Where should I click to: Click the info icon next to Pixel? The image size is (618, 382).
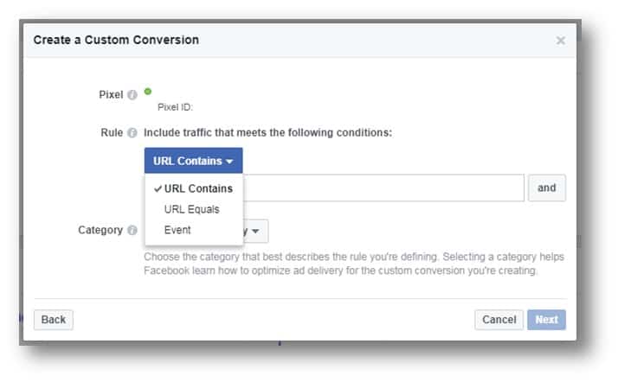tap(132, 95)
